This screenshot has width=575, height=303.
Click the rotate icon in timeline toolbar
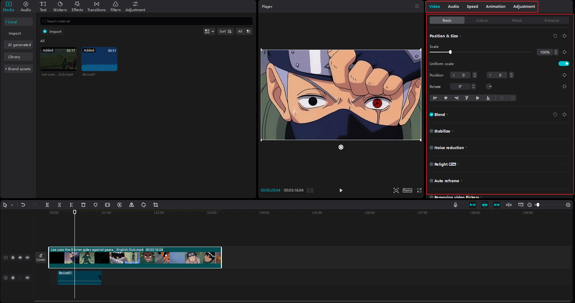pos(144,205)
